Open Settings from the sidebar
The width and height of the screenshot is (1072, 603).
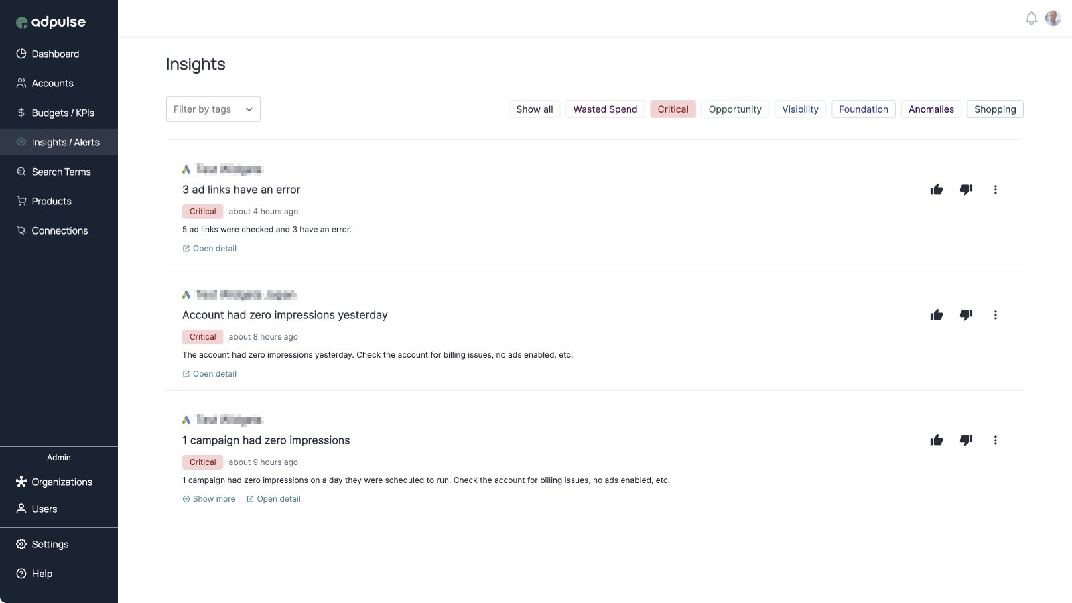click(x=50, y=544)
